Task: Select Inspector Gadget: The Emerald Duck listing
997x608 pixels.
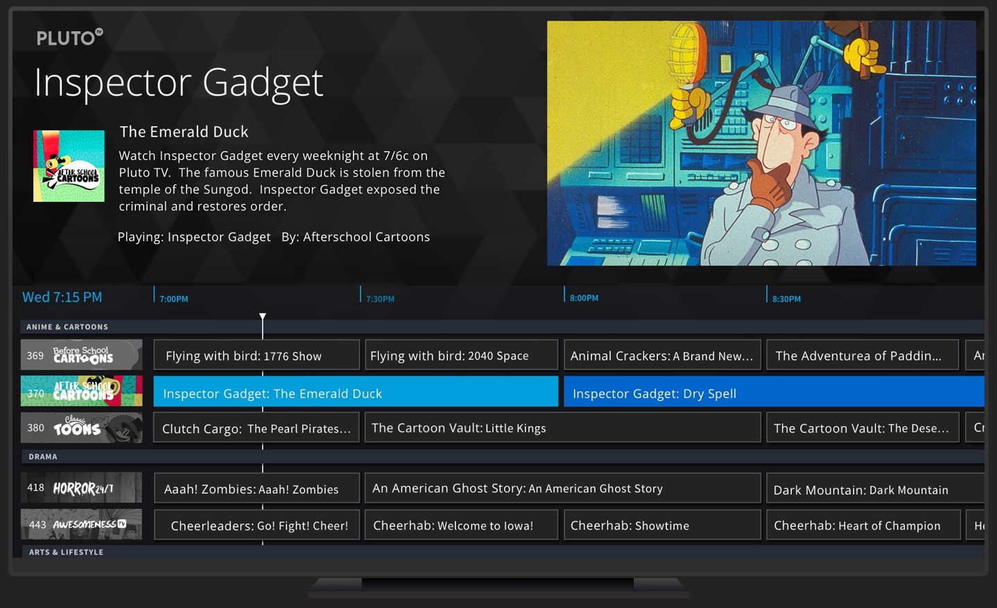Action: coord(356,392)
